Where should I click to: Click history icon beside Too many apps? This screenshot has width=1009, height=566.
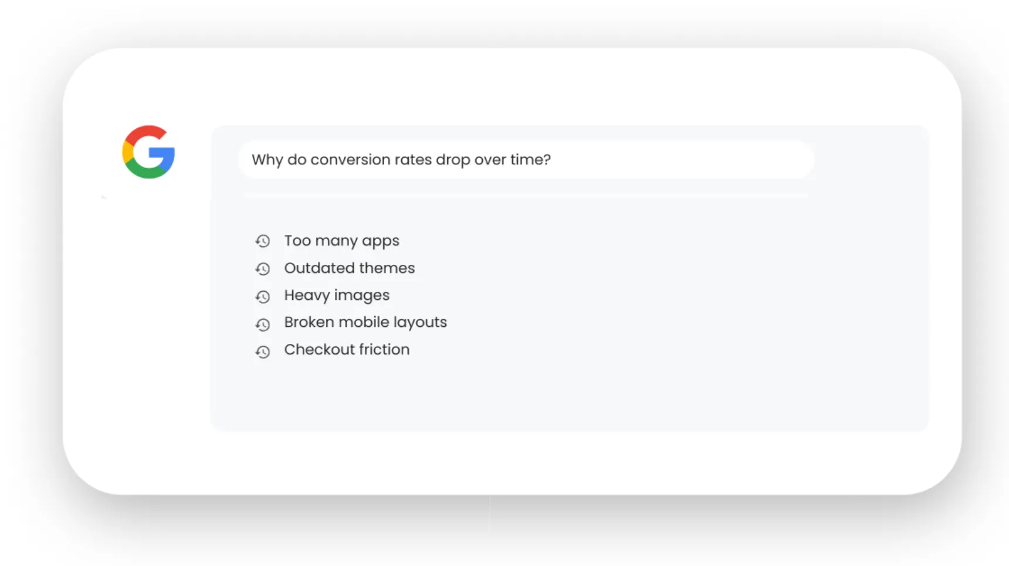pyautogui.click(x=263, y=241)
